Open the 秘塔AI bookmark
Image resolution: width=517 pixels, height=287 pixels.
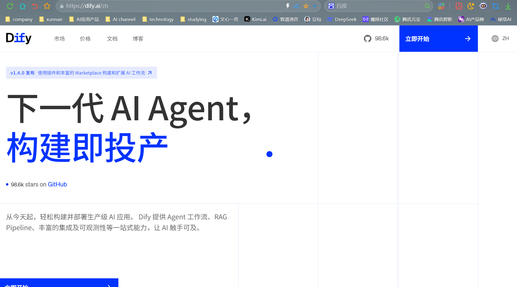501,19
